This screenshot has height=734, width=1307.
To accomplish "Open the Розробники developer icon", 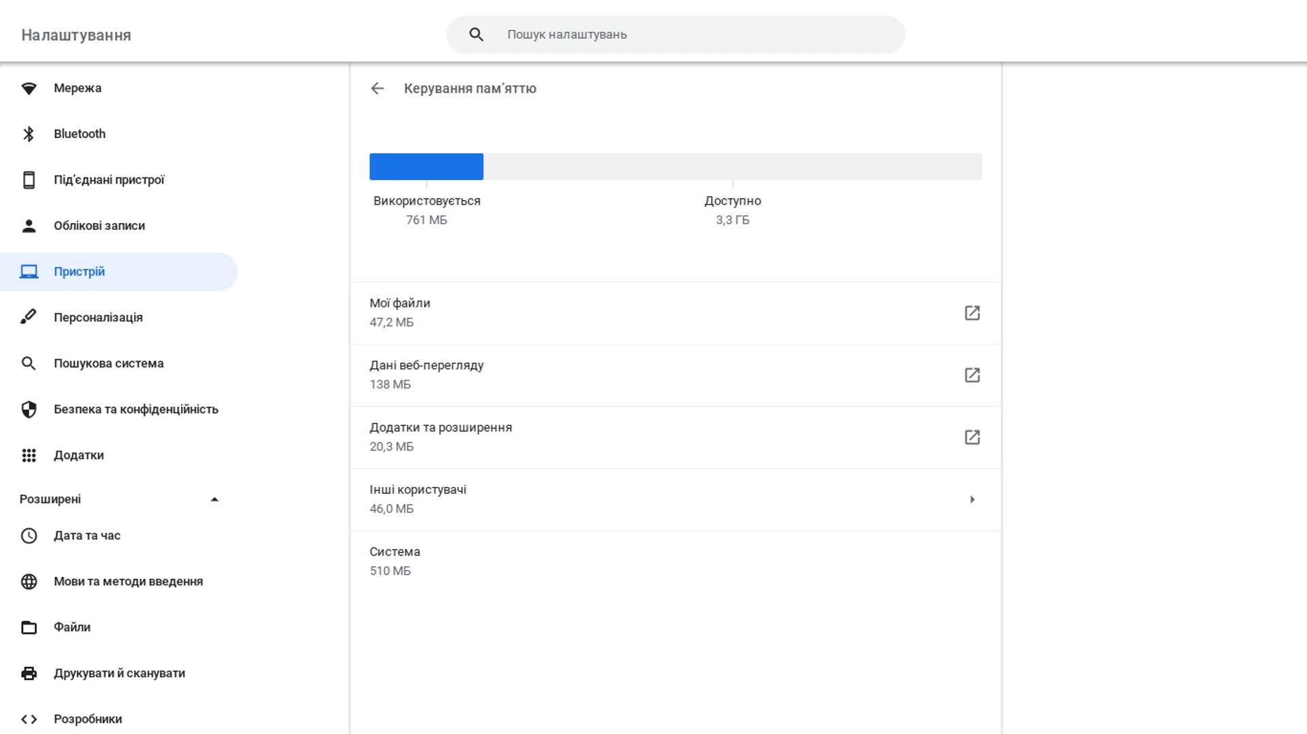I will tap(29, 718).
